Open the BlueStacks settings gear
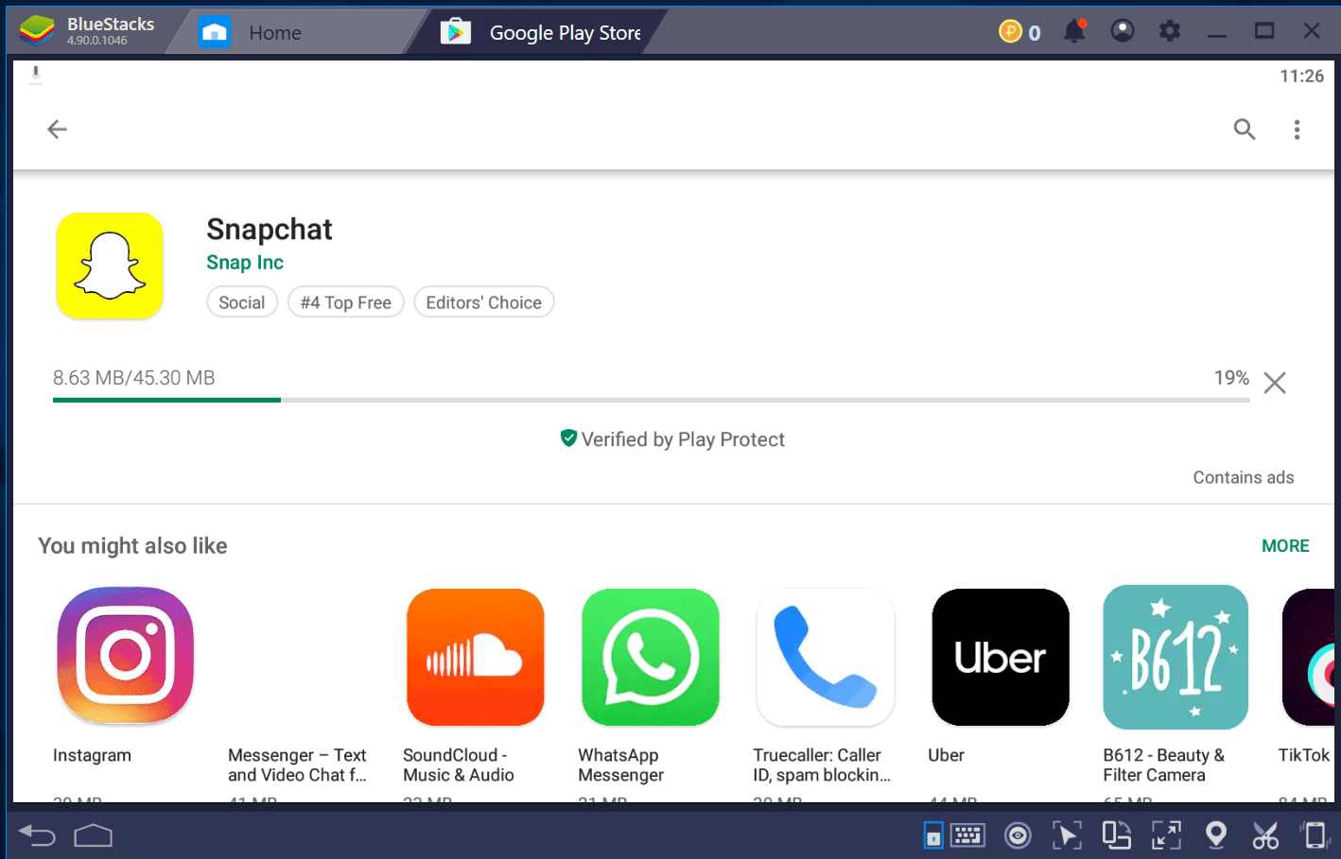 point(1170,31)
